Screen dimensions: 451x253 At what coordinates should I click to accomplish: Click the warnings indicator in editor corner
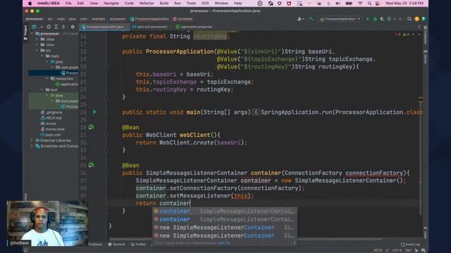[406, 34]
